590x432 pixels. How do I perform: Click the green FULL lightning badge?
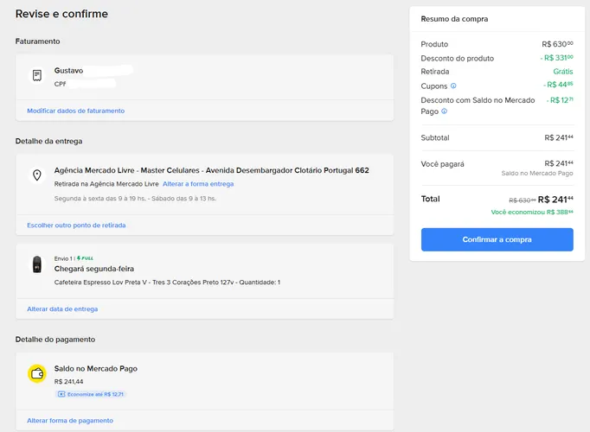85,258
